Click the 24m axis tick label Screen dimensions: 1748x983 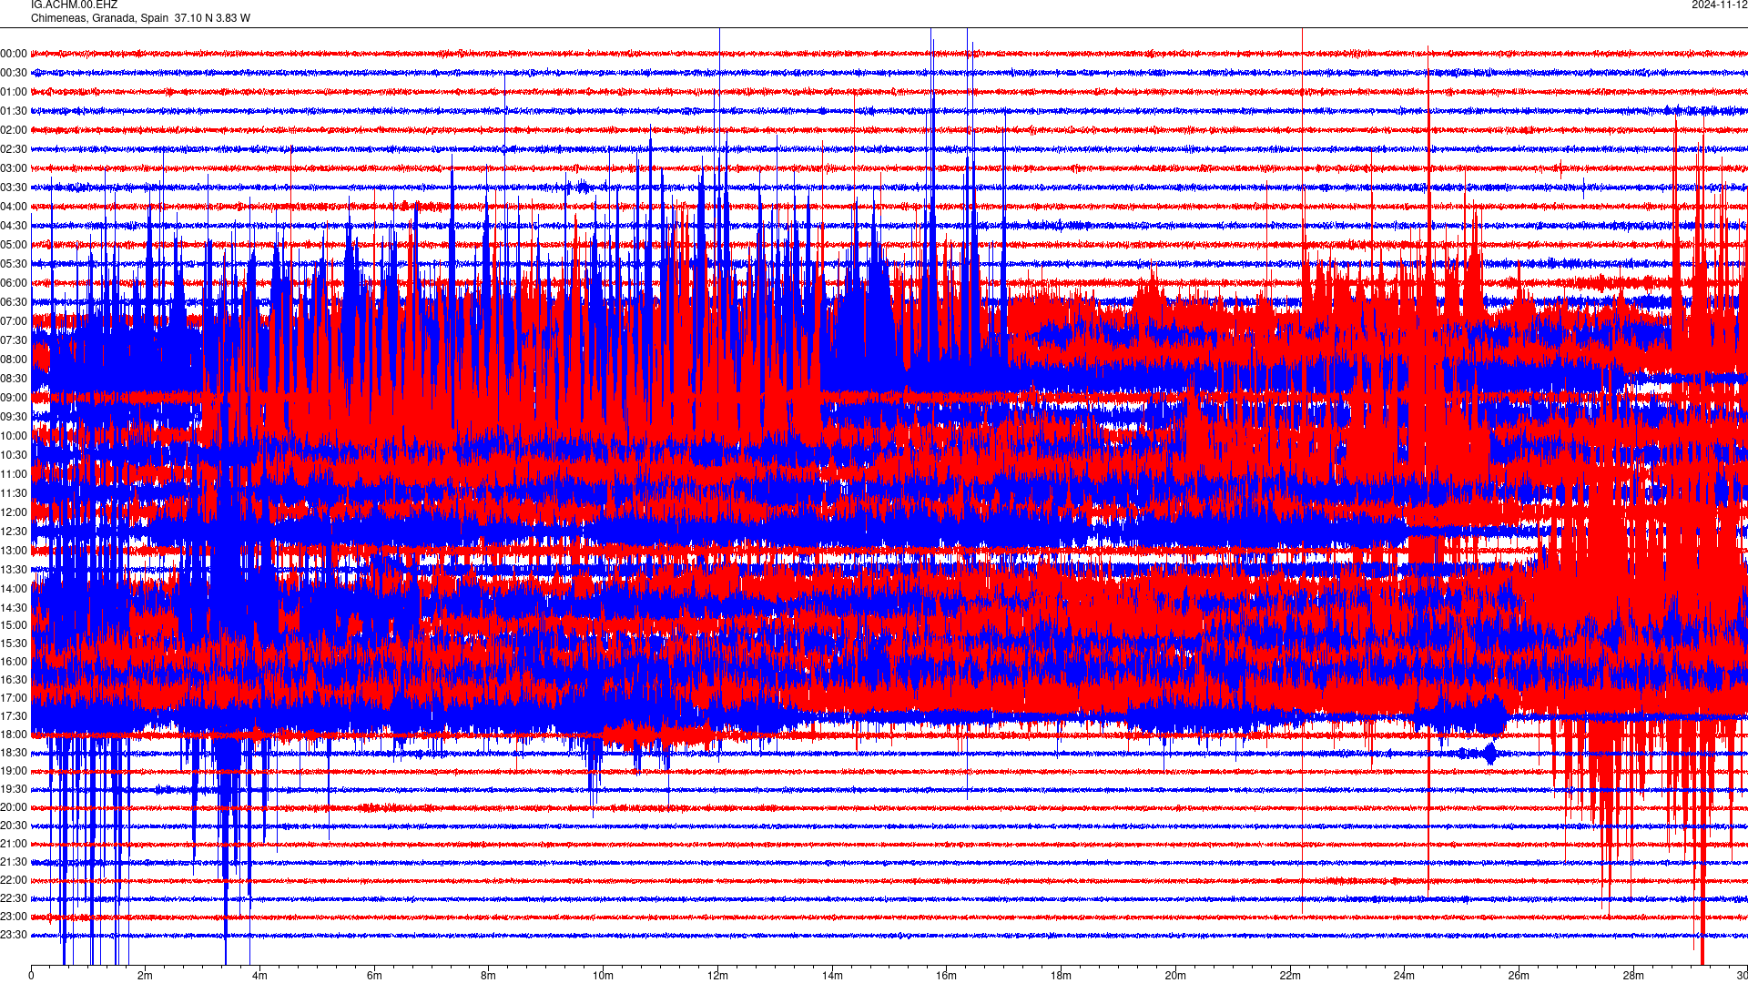pyautogui.click(x=1404, y=976)
